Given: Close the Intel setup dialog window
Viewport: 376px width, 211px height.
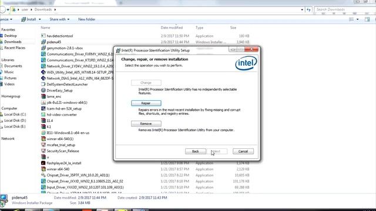Looking at the screenshot, I should pyautogui.click(x=251, y=49).
